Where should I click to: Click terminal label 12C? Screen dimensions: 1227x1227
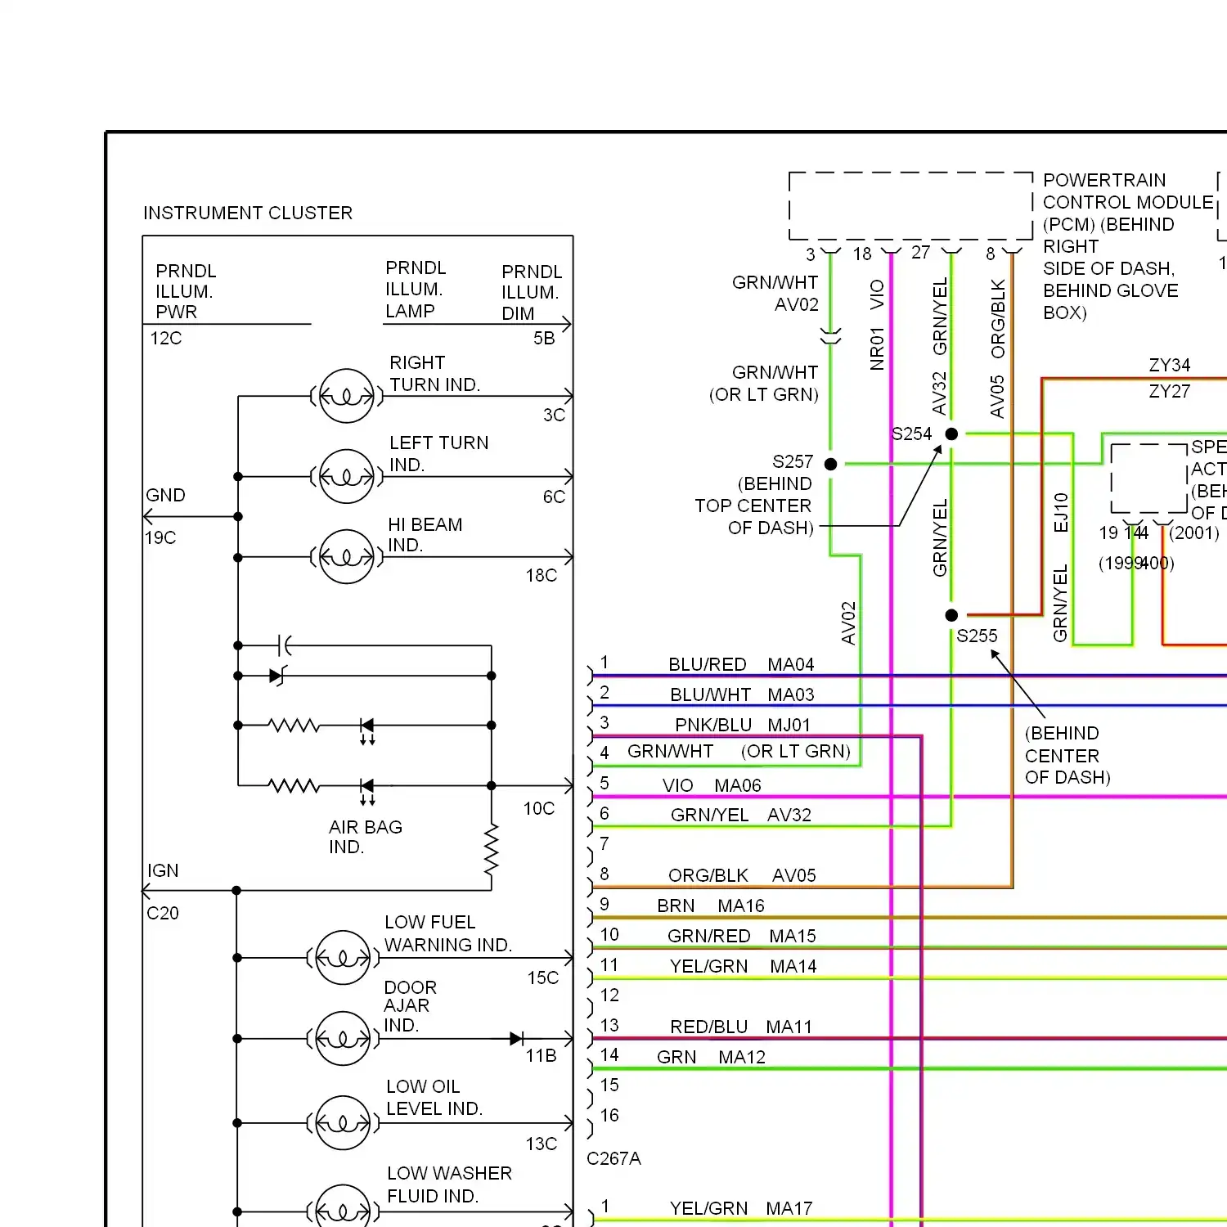click(166, 339)
